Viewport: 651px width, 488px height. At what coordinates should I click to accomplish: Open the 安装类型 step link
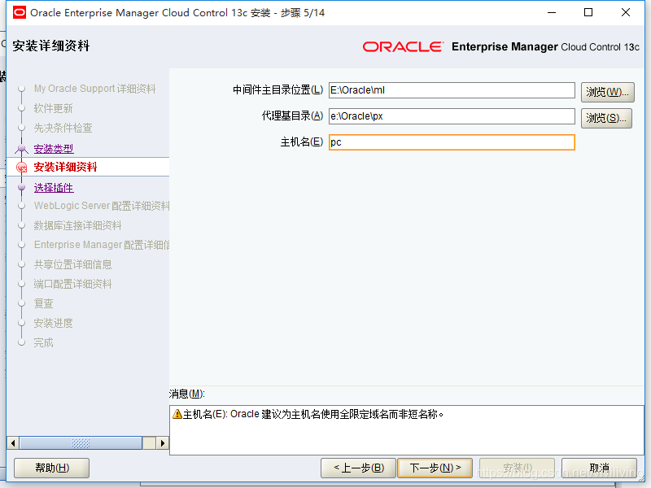point(54,148)
